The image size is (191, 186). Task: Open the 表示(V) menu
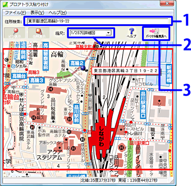[37, 13]
